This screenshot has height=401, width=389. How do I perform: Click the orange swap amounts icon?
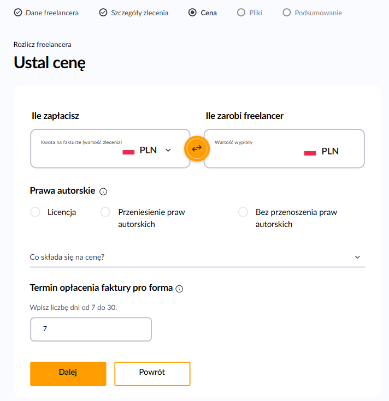197,148
